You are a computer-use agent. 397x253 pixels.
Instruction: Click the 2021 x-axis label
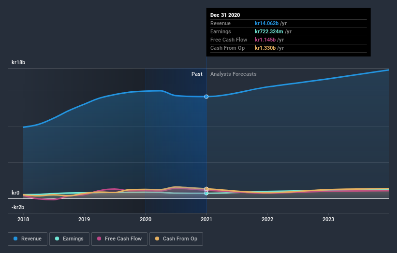[x=206, y=219]
